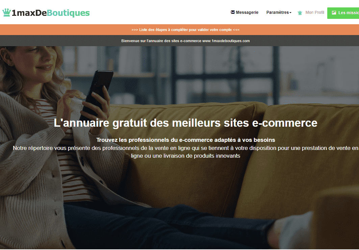Click the green crown icon beside Mon Profil
The height and width of the screenshot is (250, 359).
300,13
